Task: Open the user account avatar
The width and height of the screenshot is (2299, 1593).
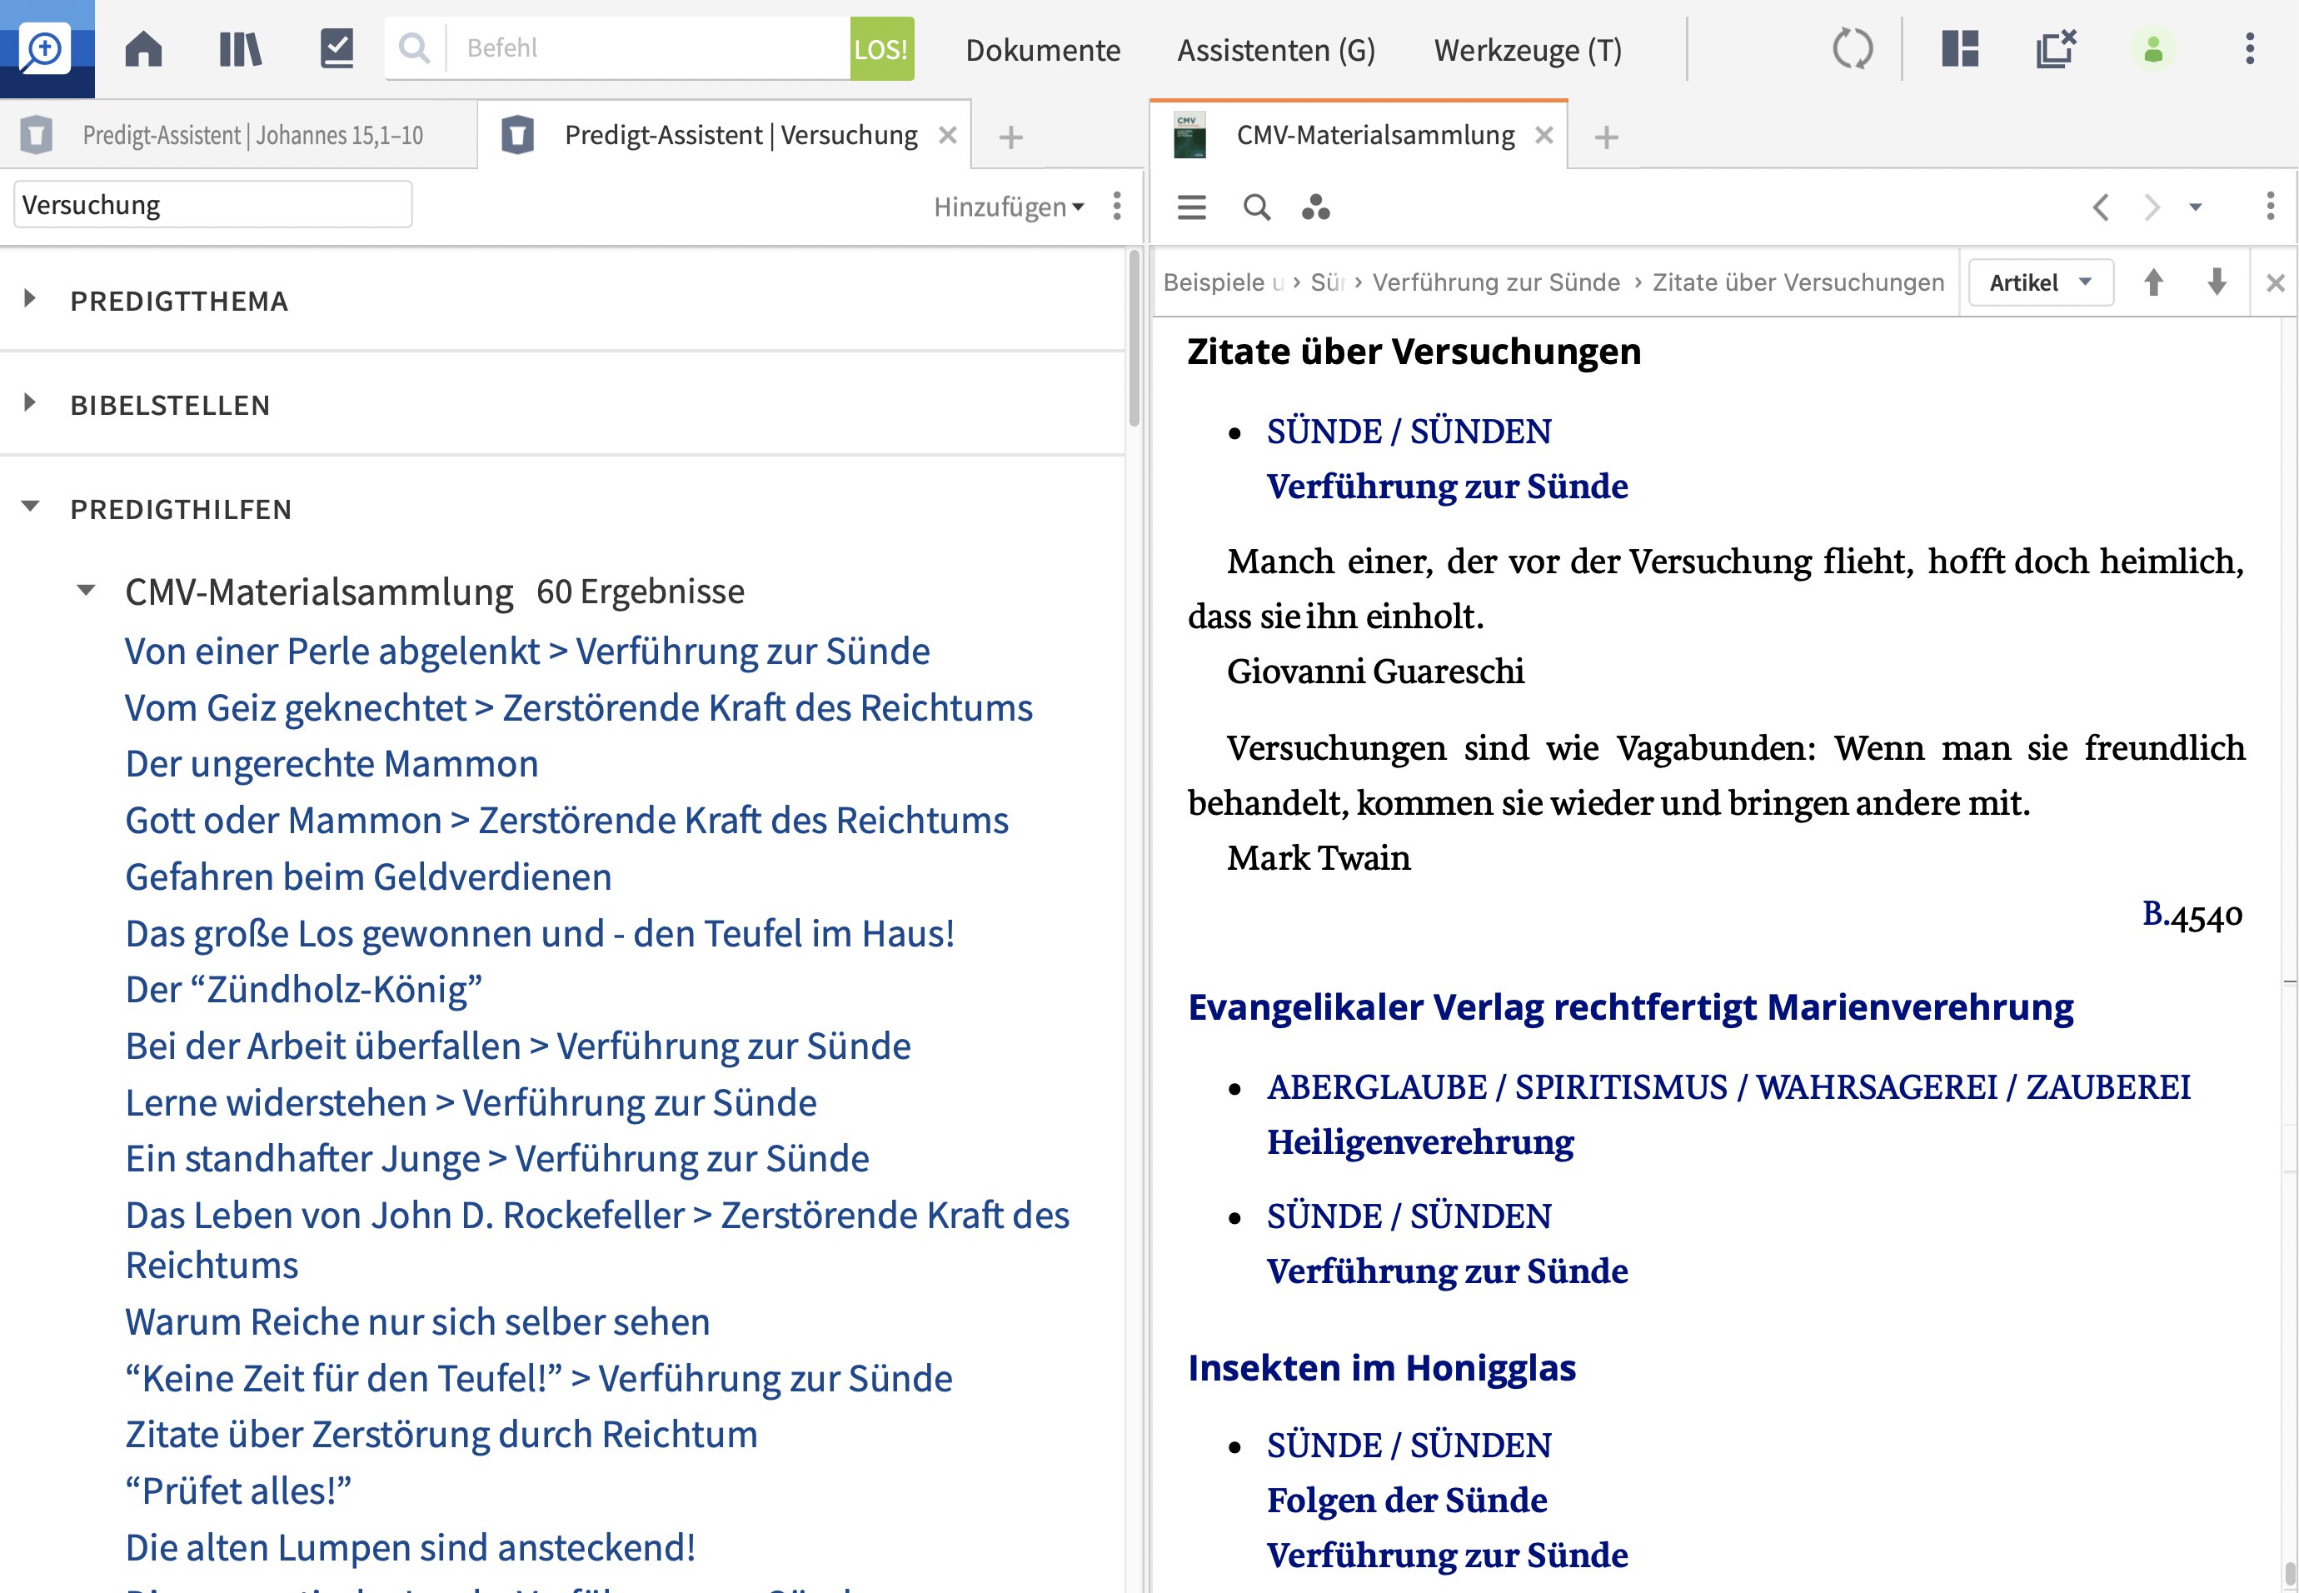Action: [x=2152, y=49]
